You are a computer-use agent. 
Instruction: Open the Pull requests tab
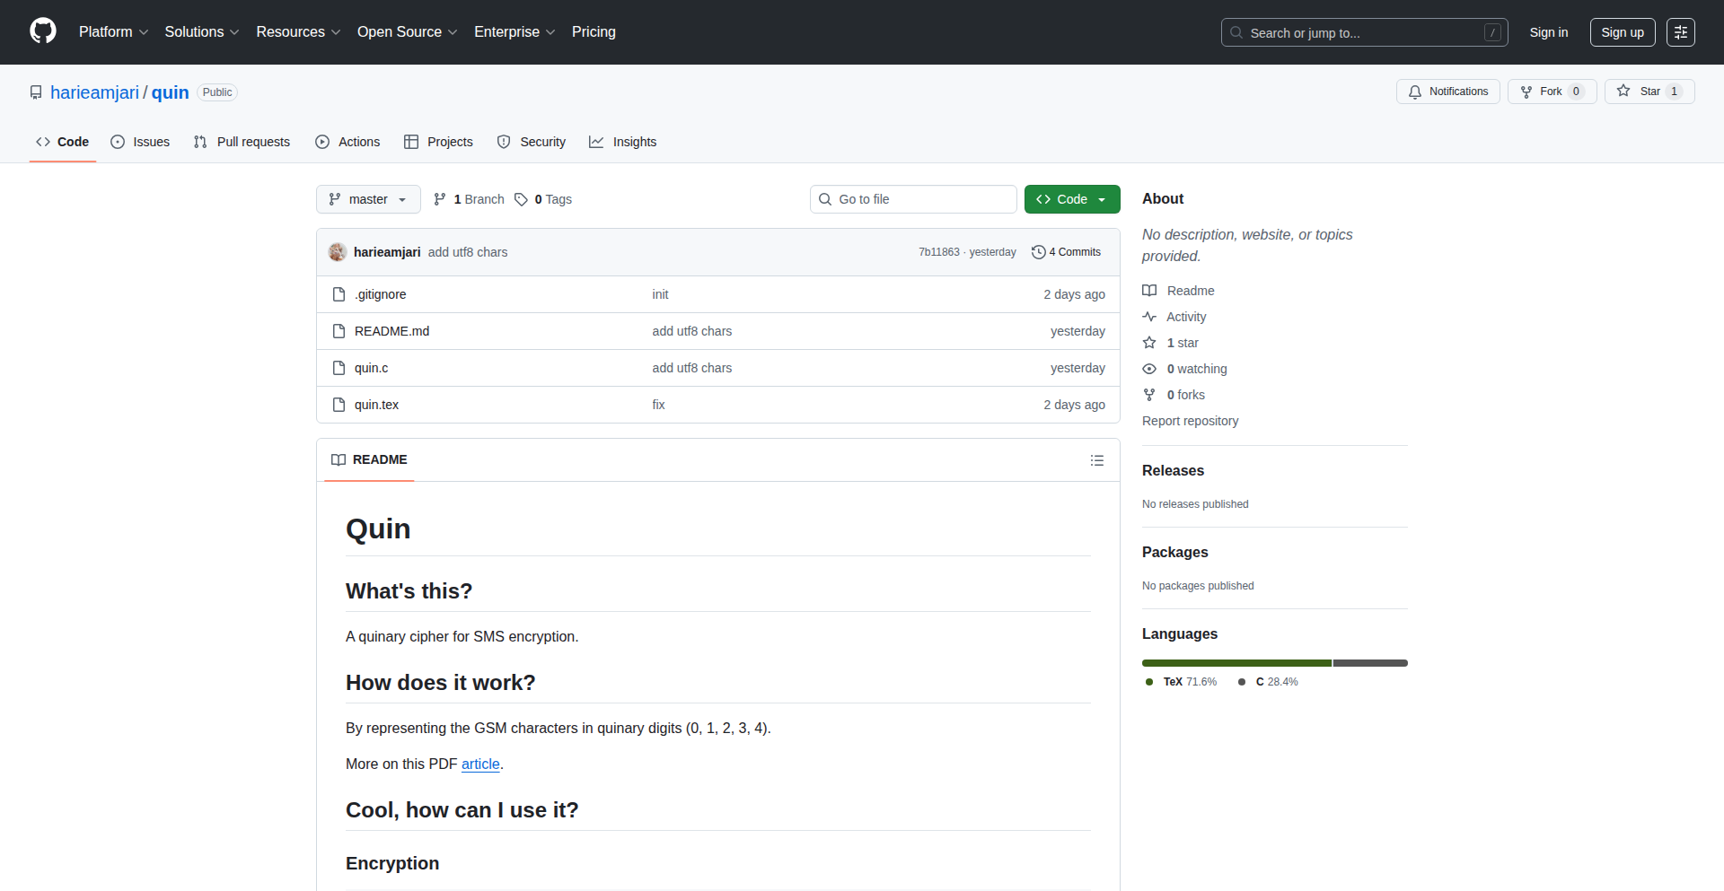[242, 142]
